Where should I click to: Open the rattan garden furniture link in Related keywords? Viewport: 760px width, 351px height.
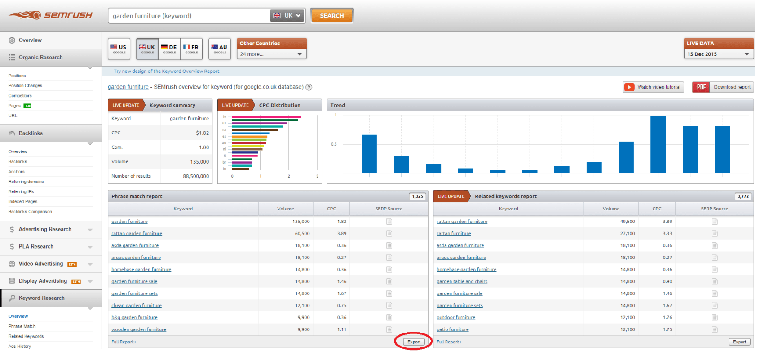click(x=462, y=222)
